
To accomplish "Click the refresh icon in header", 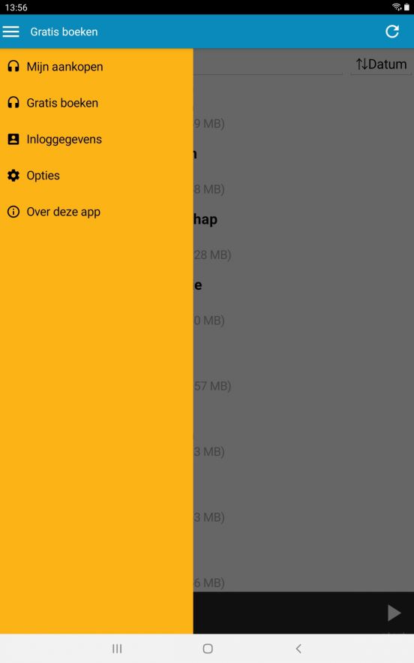I will point(392,32).
